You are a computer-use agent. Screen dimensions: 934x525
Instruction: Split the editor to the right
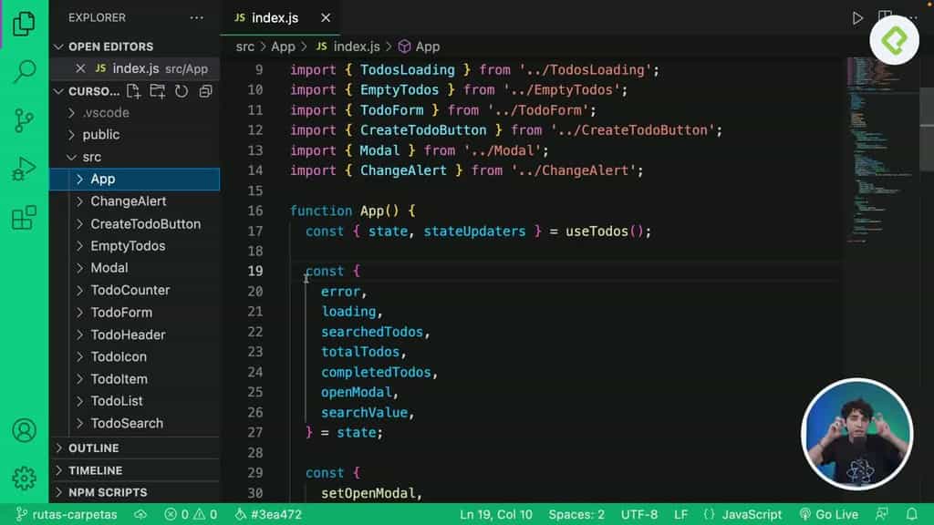[885, 17]
